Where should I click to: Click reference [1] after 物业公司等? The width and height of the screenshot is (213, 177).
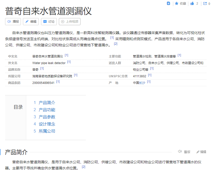click(x=152, y=68)
